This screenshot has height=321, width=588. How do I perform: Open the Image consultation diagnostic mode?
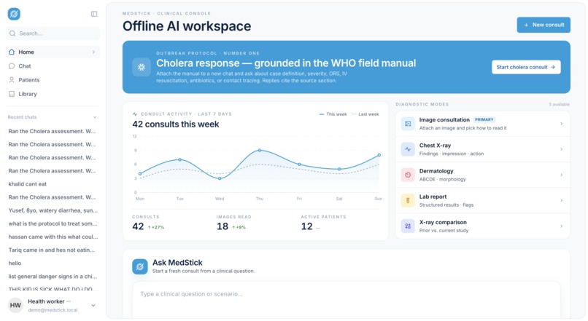[x=483, y=124]
